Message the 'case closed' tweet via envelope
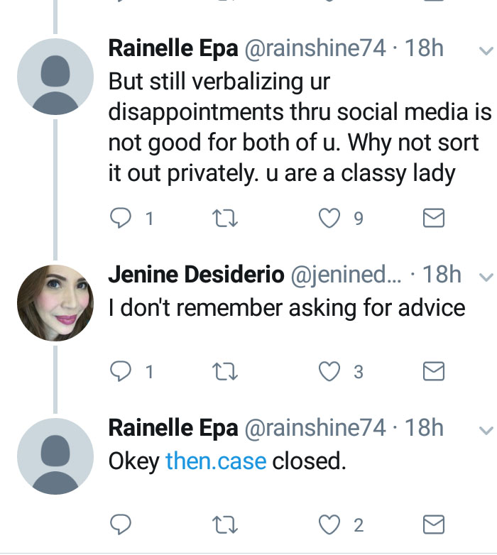The image size is (497, 555). (x=433, y=524)
